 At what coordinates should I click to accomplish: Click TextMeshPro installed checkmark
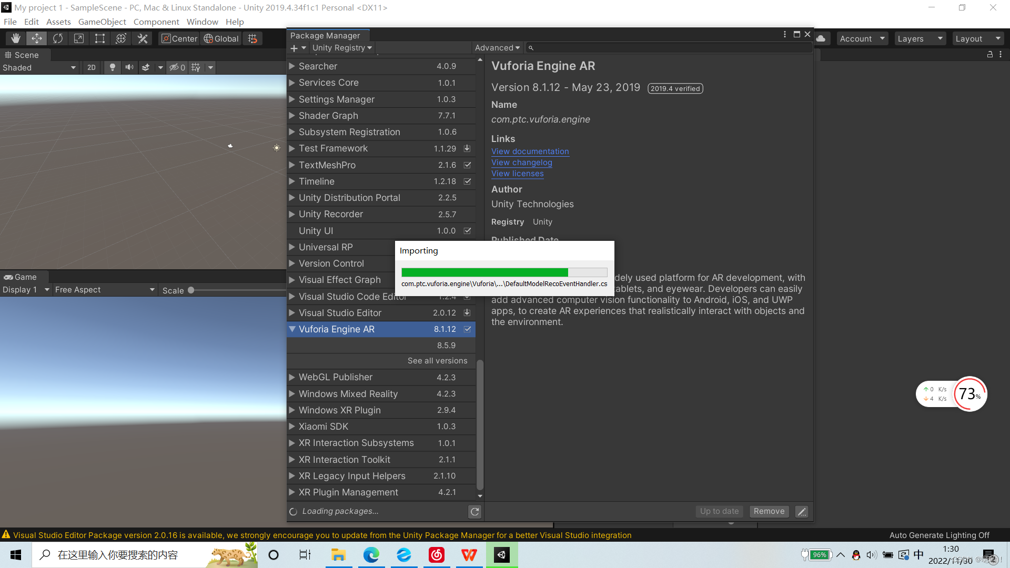point(467,165)
